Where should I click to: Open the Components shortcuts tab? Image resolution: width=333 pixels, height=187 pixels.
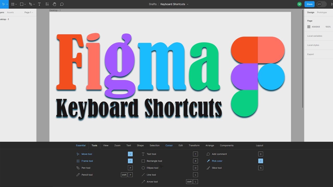227,145
